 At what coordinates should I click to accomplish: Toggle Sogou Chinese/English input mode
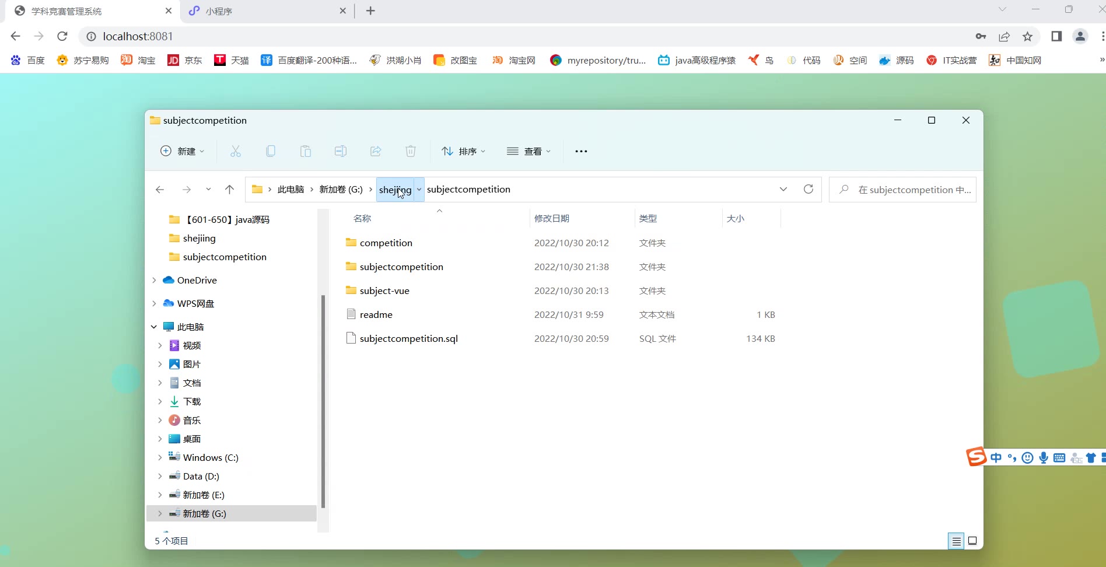click(996, 458)
